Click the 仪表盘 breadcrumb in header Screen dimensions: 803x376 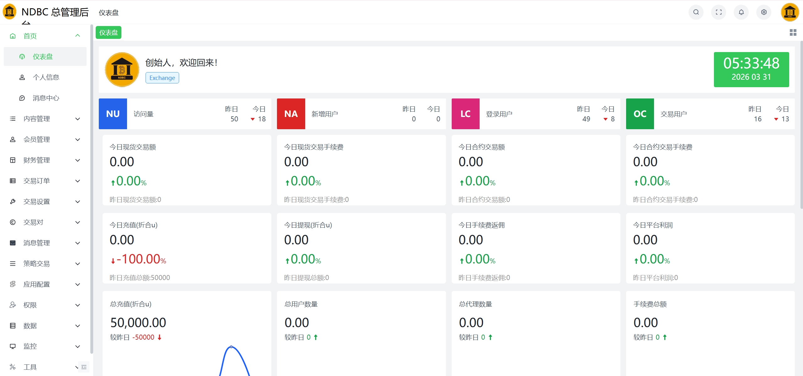click(x=109, y=13)
